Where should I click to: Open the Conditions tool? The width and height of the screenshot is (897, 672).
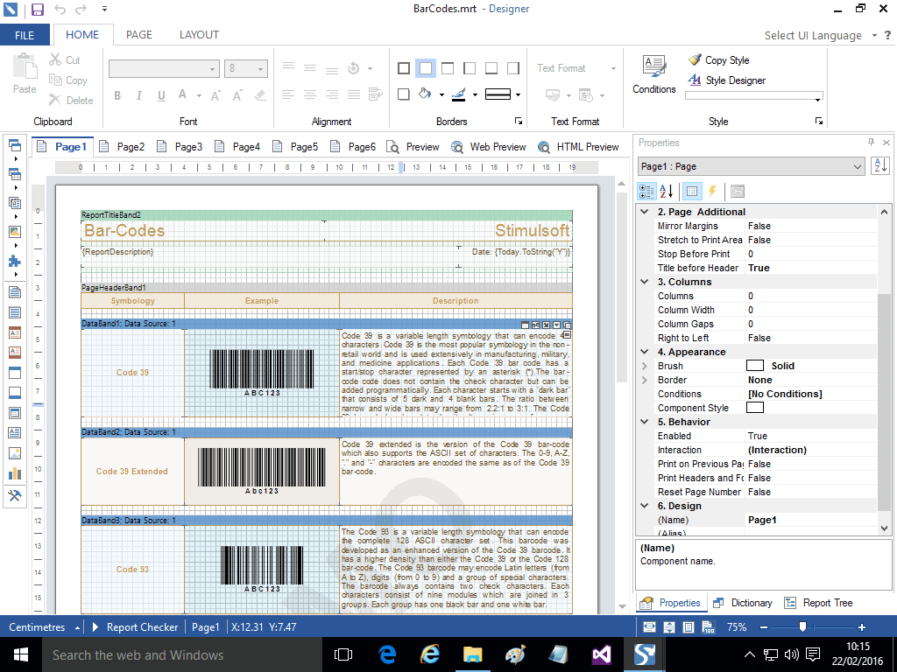tap(653, 74)
